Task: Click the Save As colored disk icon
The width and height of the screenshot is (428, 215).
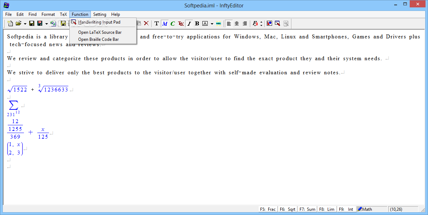Action: [40, 24]
